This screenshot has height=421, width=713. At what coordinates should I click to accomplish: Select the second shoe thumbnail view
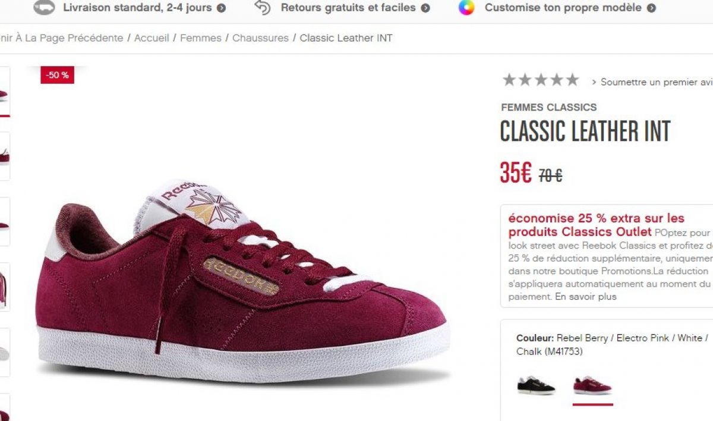[x=4, y=156]
